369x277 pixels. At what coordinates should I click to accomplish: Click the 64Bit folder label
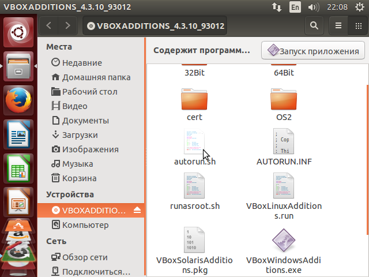[284, 73]
